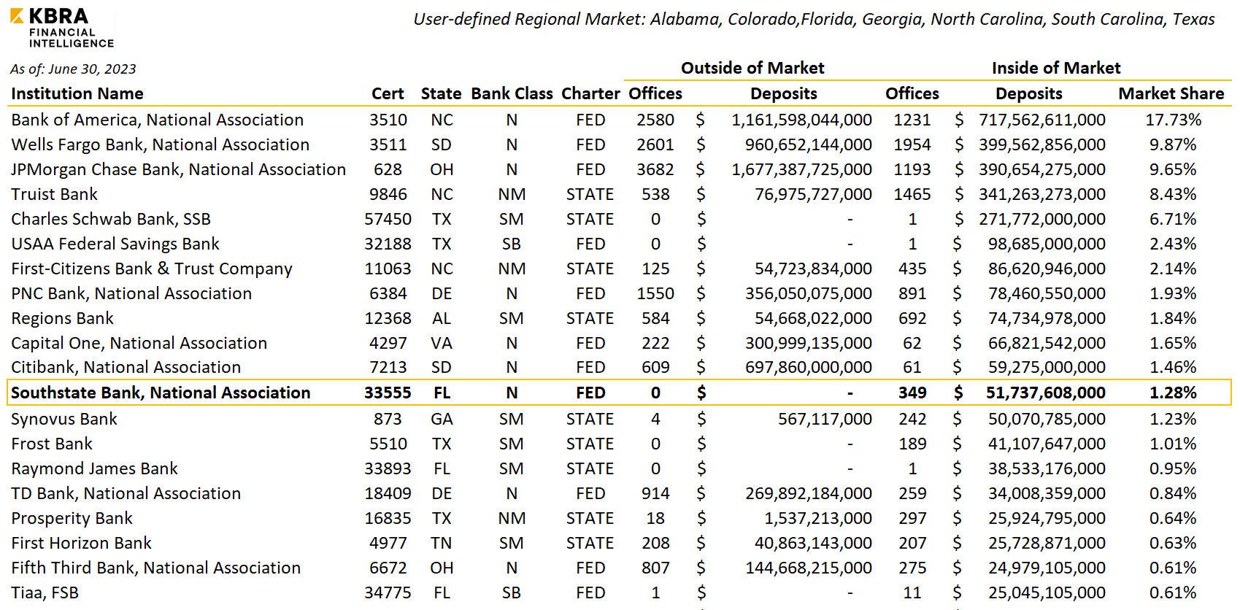Select Wells Fargo Bank, National Association name

click(x=161, y=144)
